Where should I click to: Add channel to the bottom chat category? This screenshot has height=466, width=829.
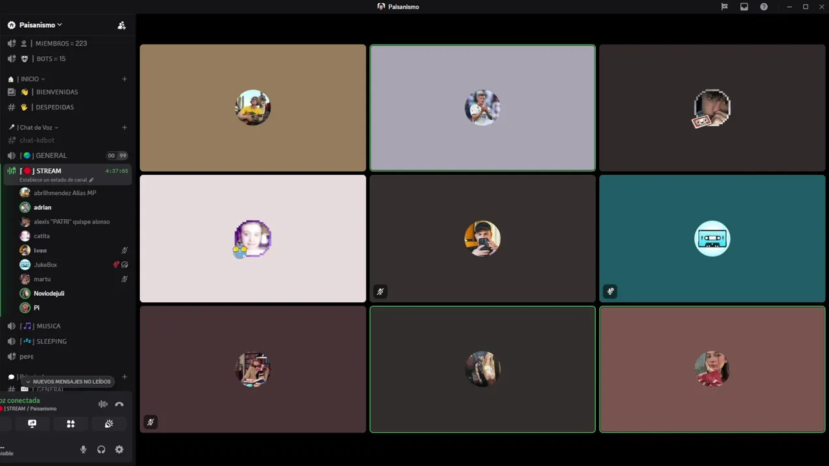point(124,377)
